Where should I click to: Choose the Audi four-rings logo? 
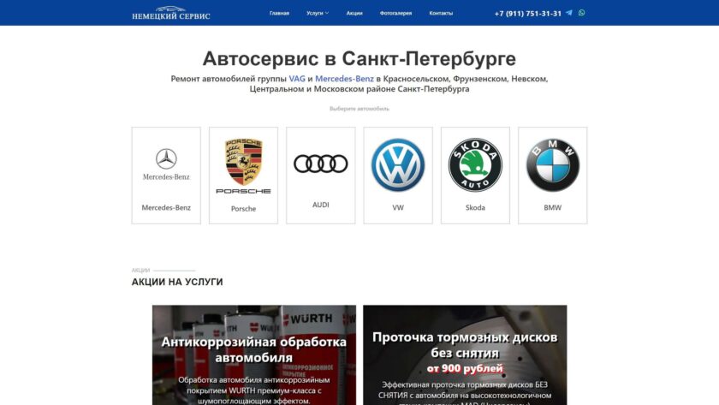tap(320, 164)
